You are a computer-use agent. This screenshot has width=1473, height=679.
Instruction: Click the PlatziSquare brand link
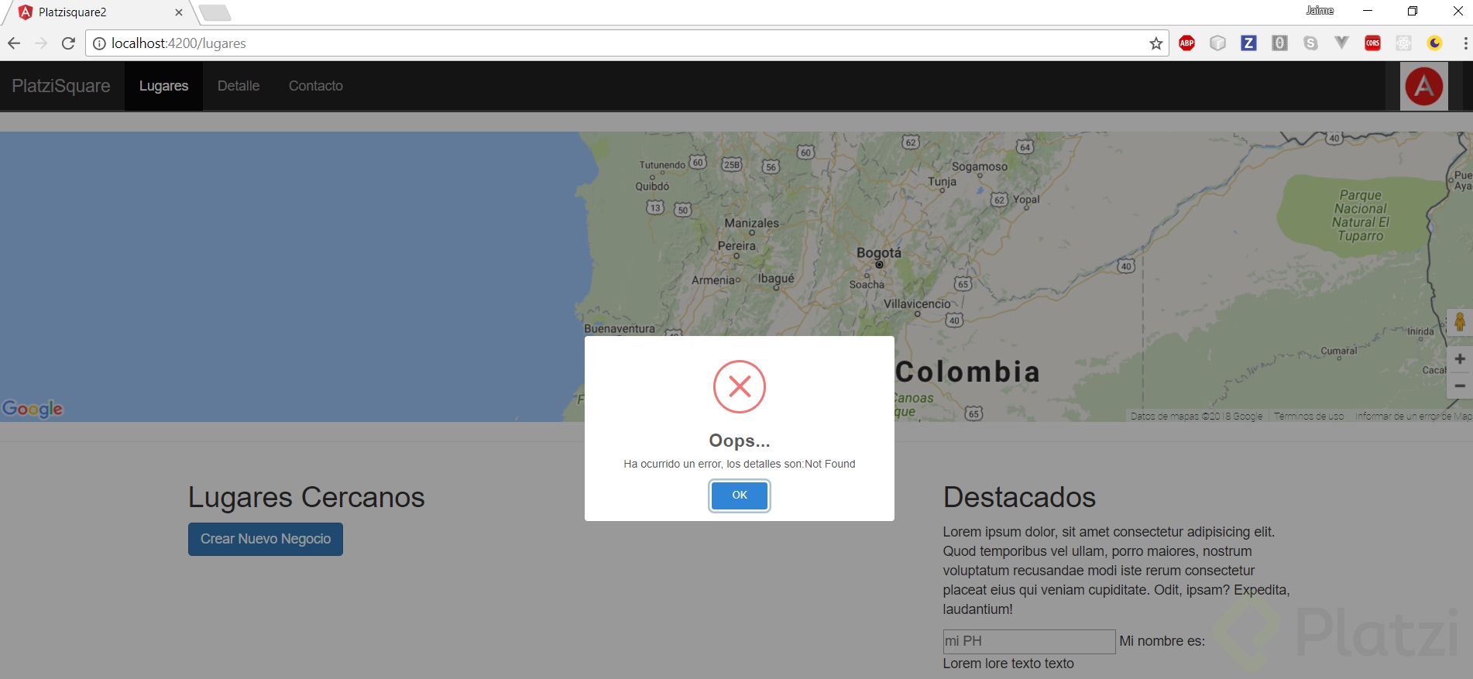[61, 86]
